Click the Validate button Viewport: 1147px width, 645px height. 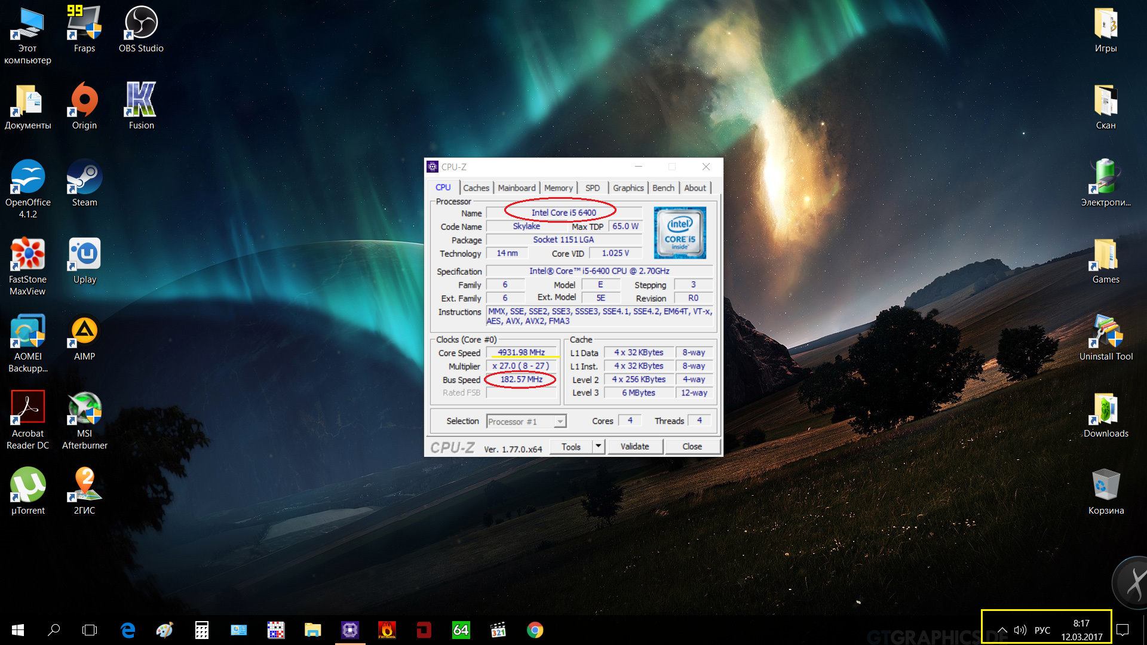coord(634,446)
